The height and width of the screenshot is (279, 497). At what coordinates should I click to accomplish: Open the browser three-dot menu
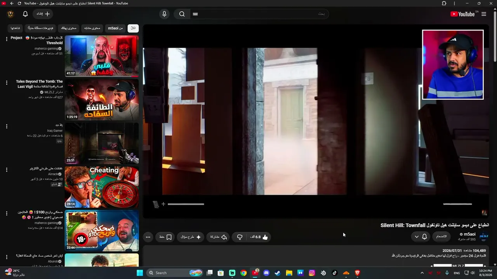pyautogui.click(x=454, y=3)
